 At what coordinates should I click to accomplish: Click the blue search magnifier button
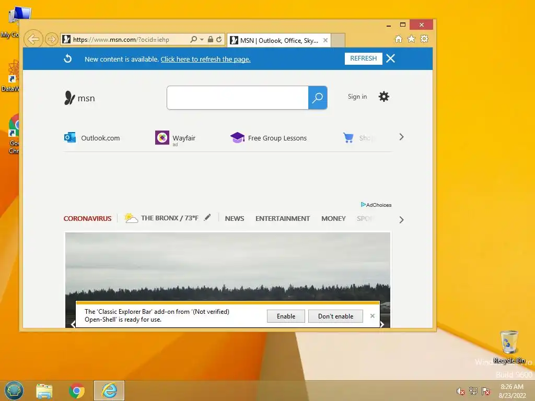click(318, 98)
